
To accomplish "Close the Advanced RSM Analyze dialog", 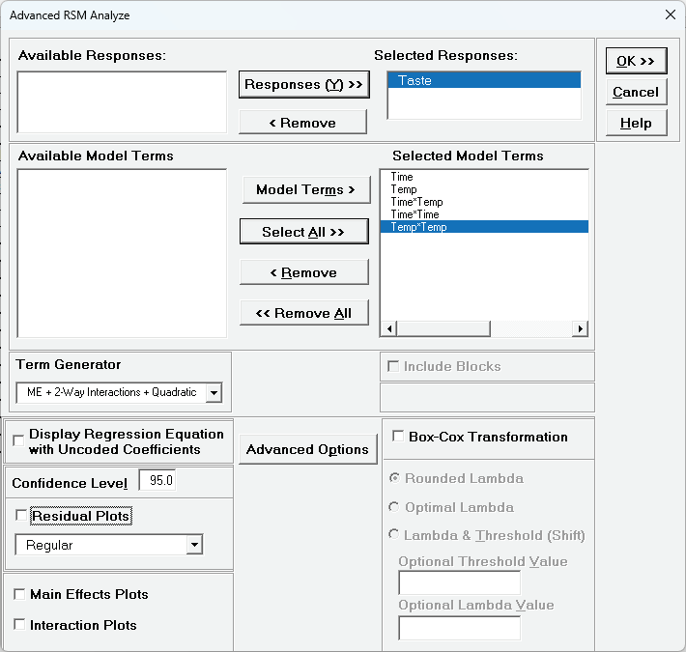I will (x=670, y=15).
